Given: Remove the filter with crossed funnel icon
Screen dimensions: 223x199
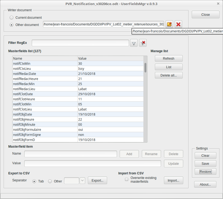Looking at the screenshot, I should click(143, 43).
